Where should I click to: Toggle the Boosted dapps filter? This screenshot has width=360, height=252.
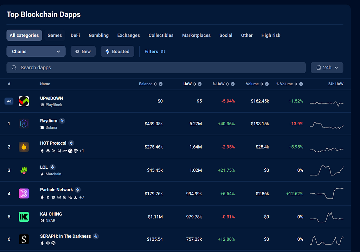point(117,51)
